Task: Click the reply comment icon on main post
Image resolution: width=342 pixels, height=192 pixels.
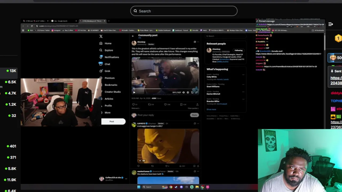Action: click(x=133, y=105)
